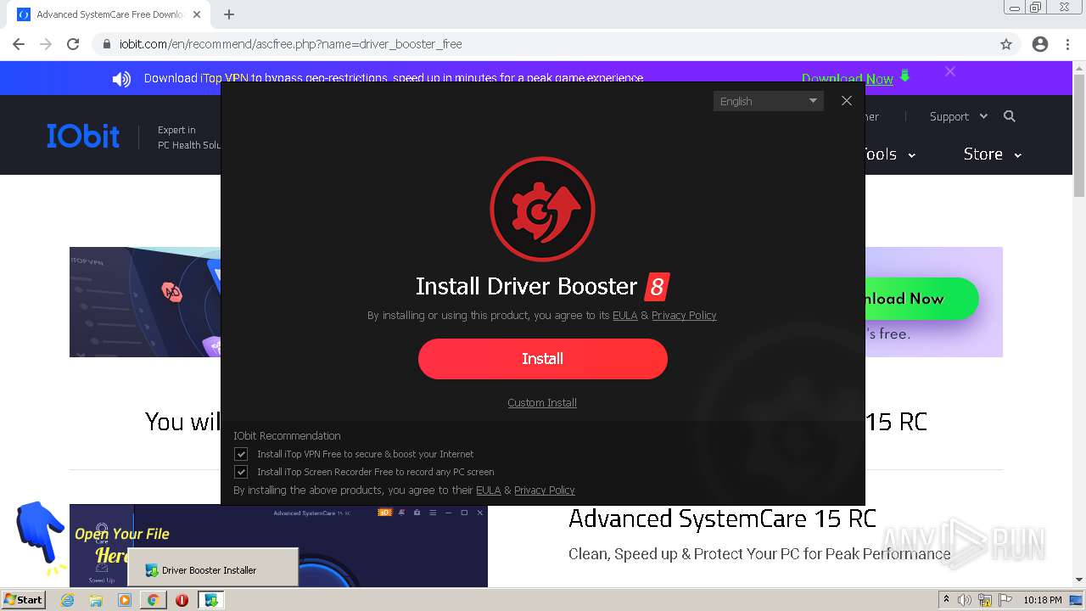This screenshot has width=1086, height=611.
Task: View site lock information
Action: 106,44
